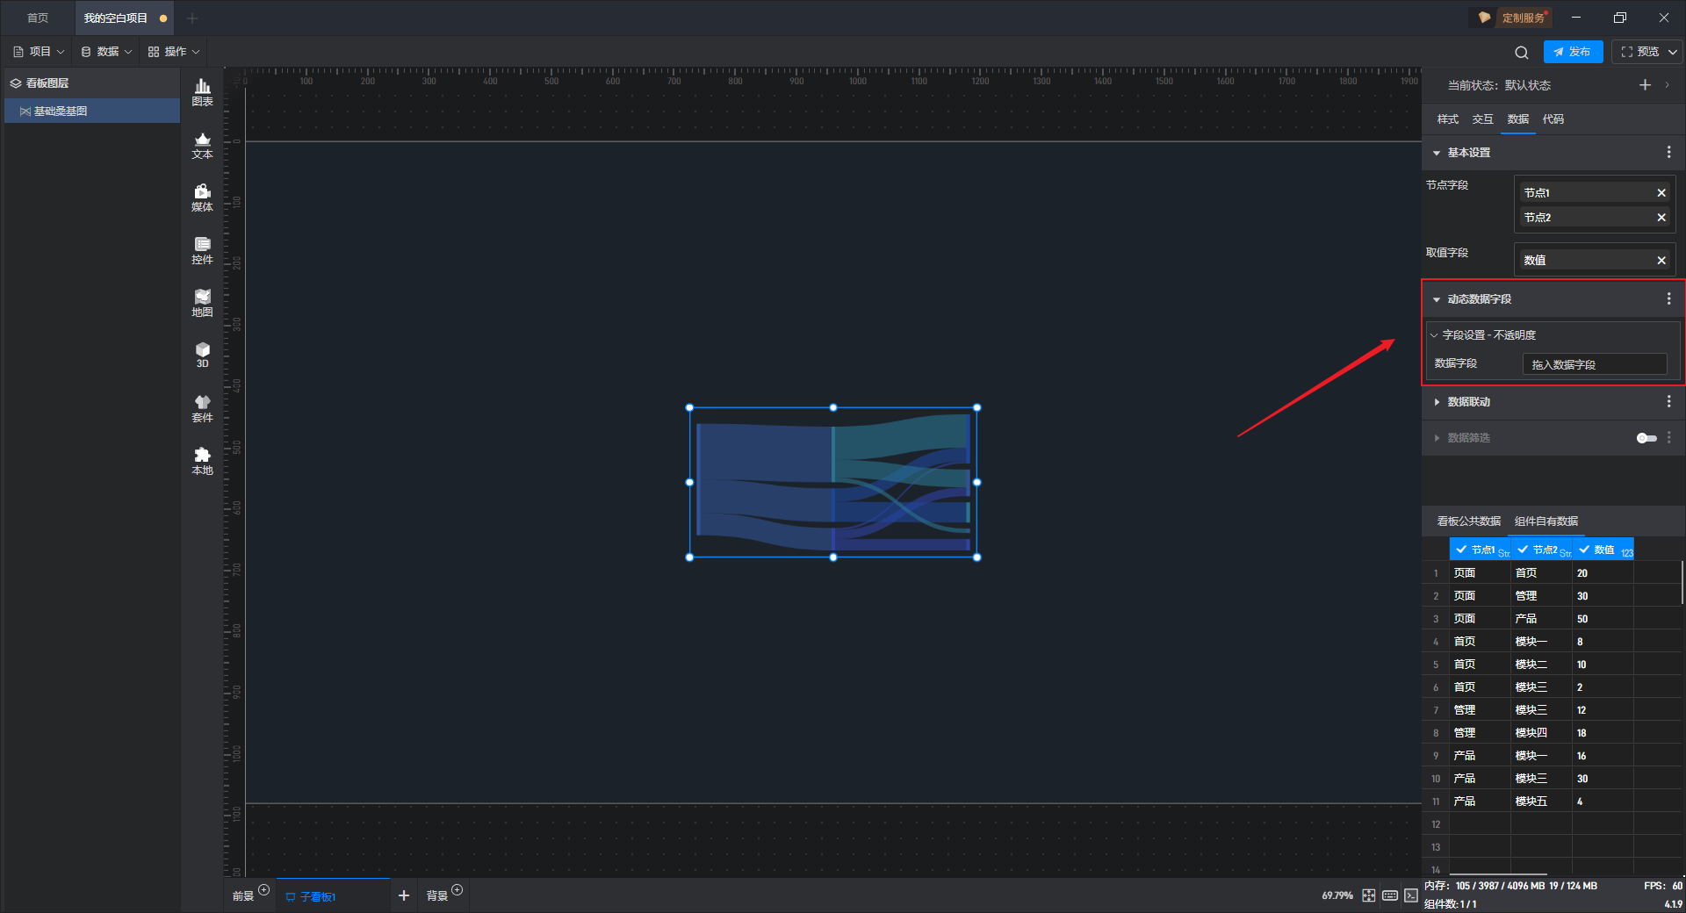Open the 基本设置 more-options menu
Image resolution: width=1686 pixels, height=913 pixels.
click(x=1668, y=153)
